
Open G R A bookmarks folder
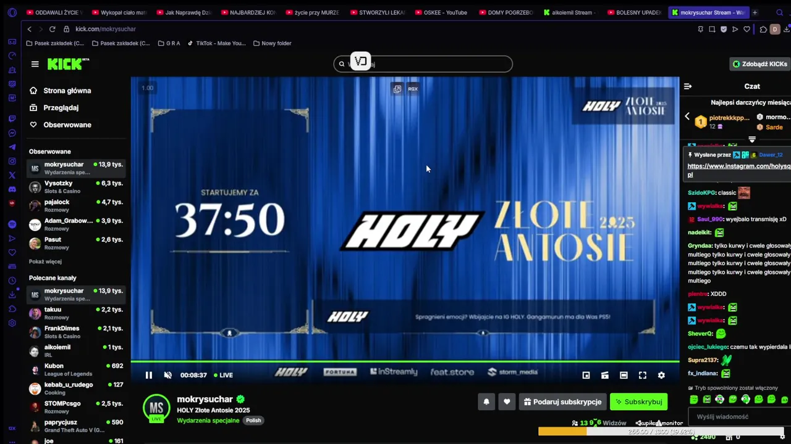169,43
